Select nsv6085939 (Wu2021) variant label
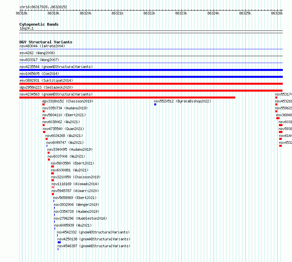The image size is (292, 262). coord(73,225)
